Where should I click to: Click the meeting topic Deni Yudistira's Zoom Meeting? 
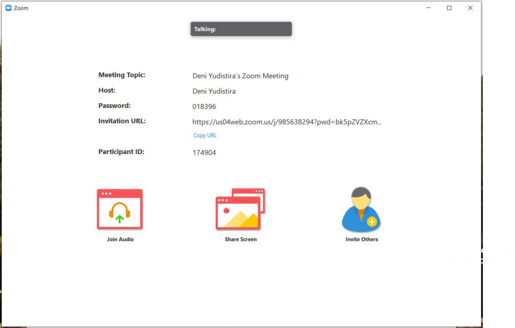tap(240, 76)
